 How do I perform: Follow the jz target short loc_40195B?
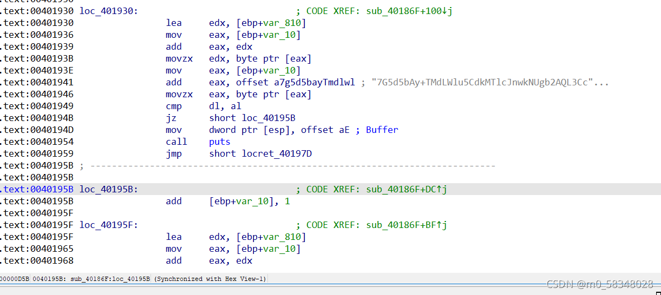(252, 118)
